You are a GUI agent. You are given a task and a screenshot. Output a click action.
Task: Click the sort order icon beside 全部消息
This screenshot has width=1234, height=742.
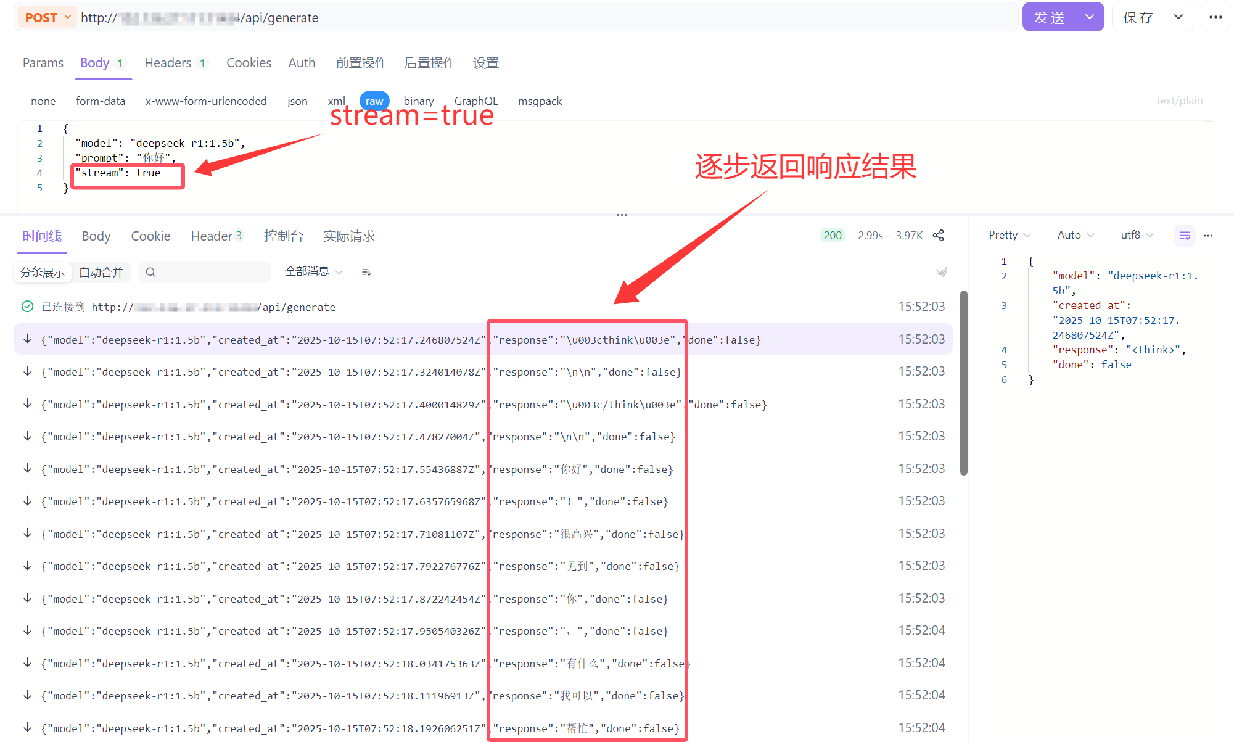366,272
